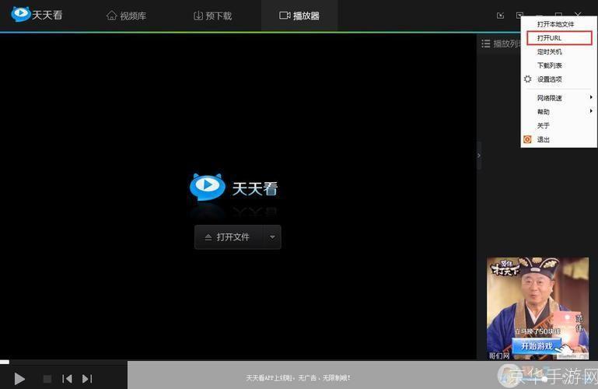Viewport: 598px width, 389px height.
Task: Skip to the previous track
Action: [67, 379]
